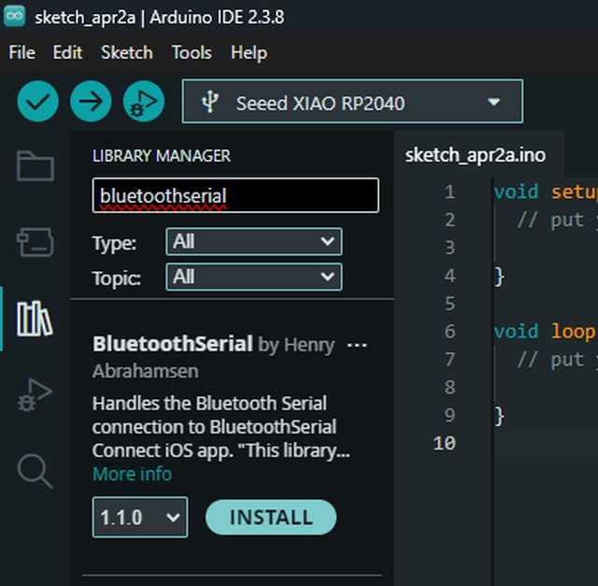Open the Type filter dropdown

click(253, 242)
